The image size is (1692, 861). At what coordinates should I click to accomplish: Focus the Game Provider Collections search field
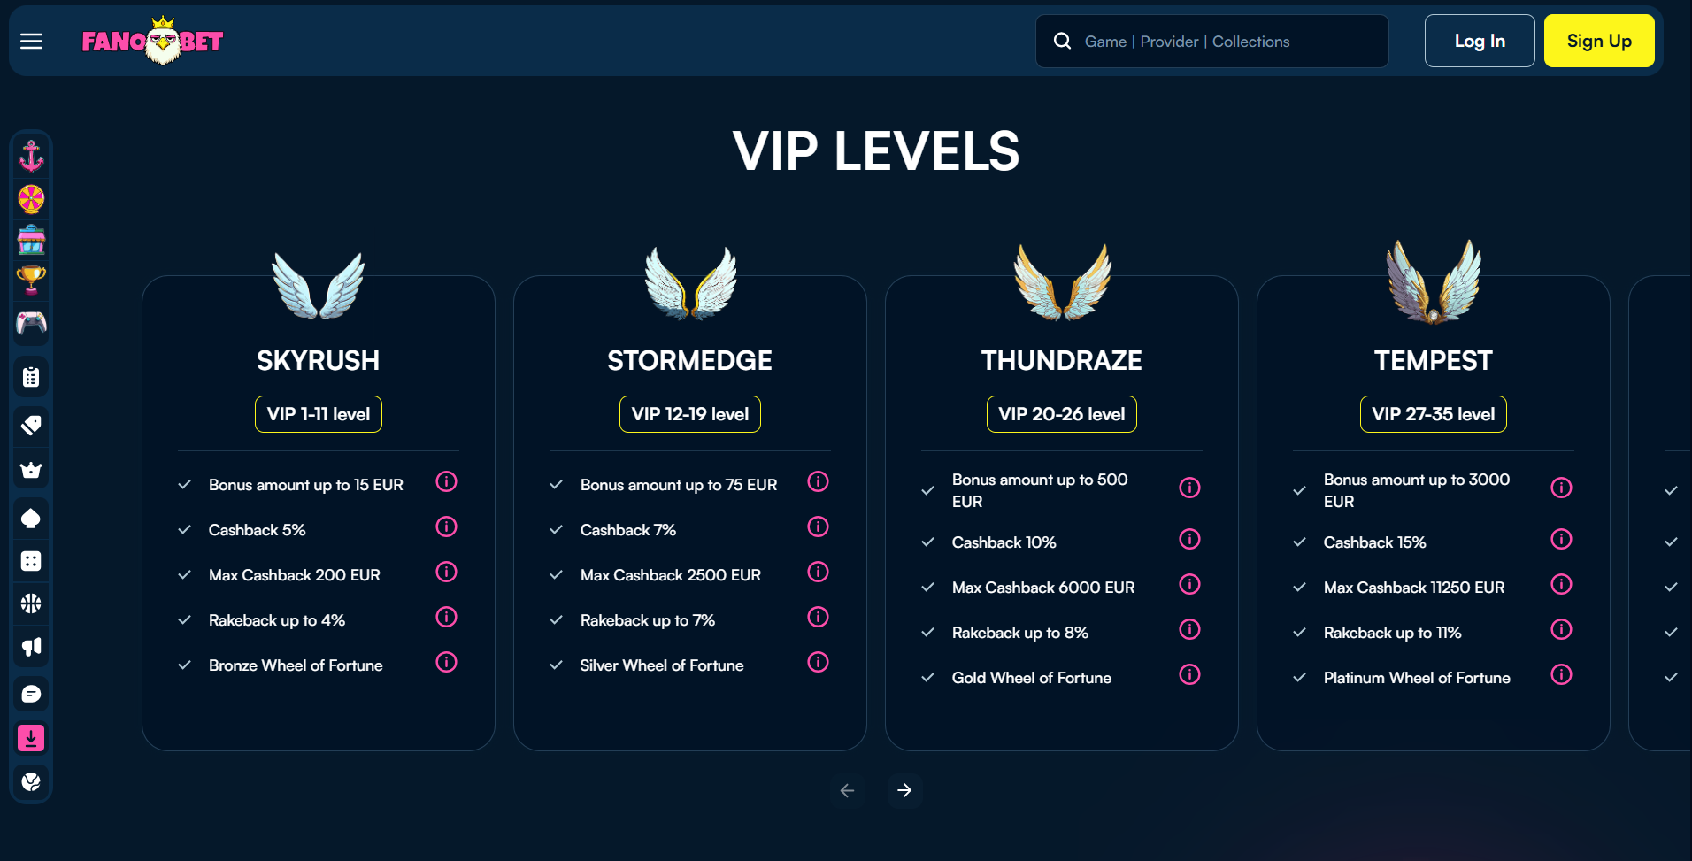pyautogui.click(x=1221, y=42)
